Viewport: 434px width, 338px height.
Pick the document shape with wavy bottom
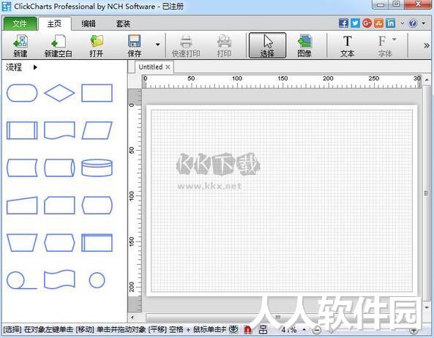click(59, 130)
